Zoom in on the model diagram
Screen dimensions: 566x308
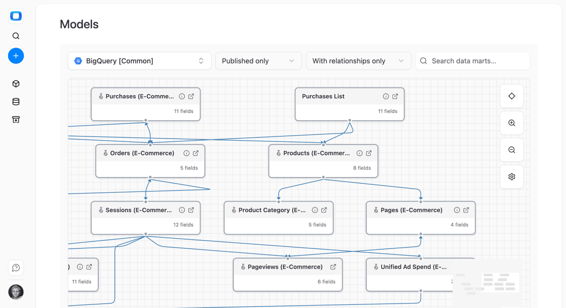click(x=512, y=123)
